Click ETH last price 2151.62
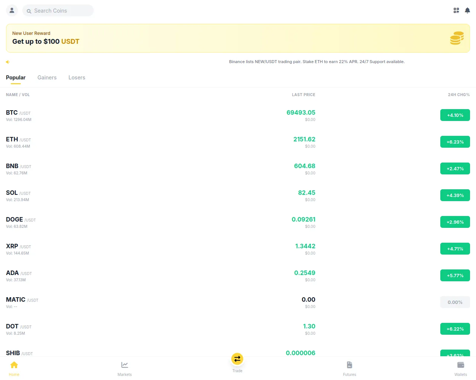476x380 pixels. pos(304,139)
